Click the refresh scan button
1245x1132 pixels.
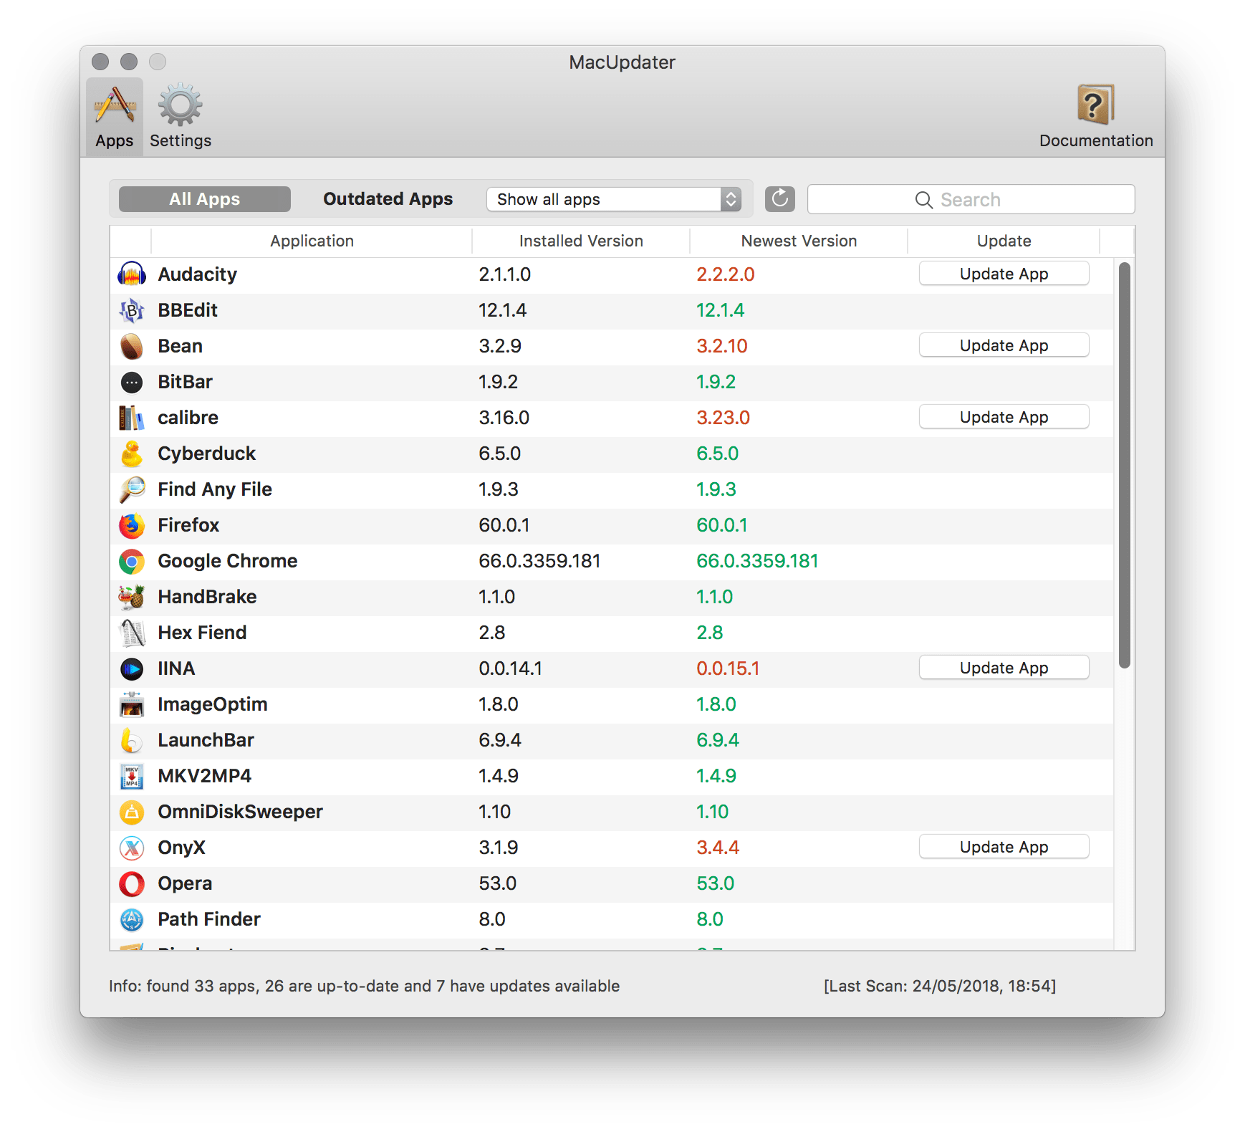780,199
